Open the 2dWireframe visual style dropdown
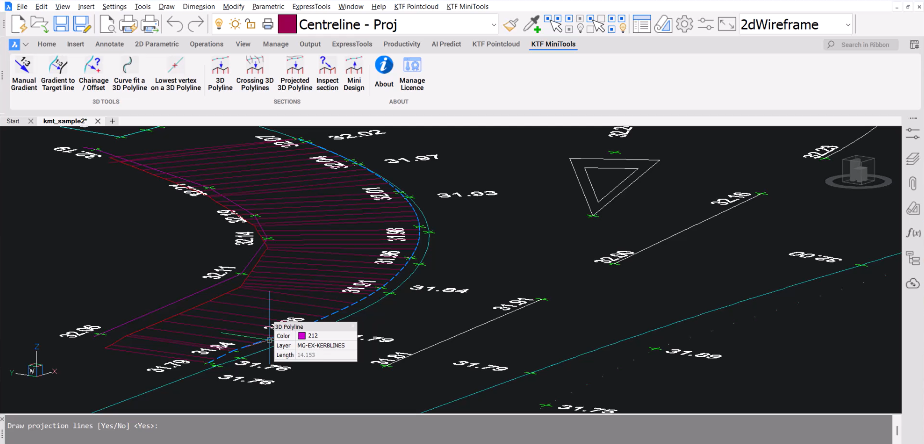The width and height of the screenshot is (924, 444). (x=847, y=25)
